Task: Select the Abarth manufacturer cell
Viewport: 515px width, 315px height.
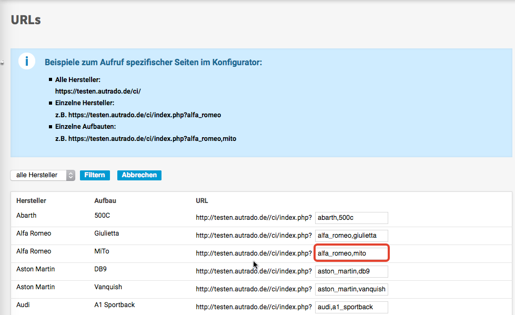Action: (x=26, y=216)
